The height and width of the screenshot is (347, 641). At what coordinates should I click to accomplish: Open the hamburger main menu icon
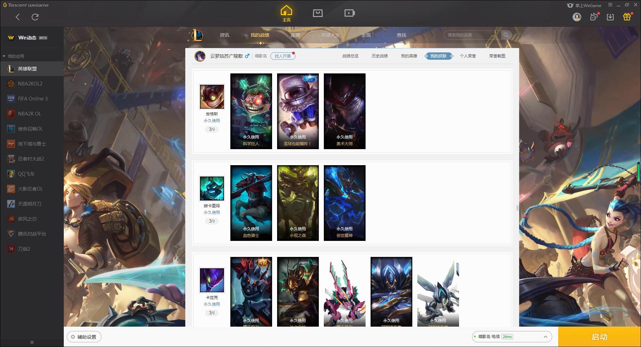click(610, 5)
